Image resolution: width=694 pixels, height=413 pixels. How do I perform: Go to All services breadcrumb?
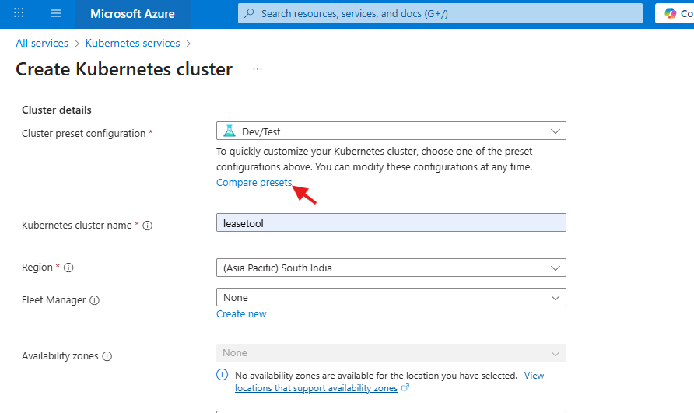(42, 43)
